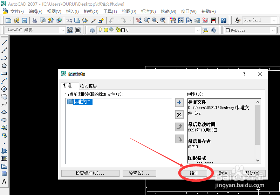This screenshot has width=280, height=195.
Task: Select the Line draw tool
Action: (4, 43)
